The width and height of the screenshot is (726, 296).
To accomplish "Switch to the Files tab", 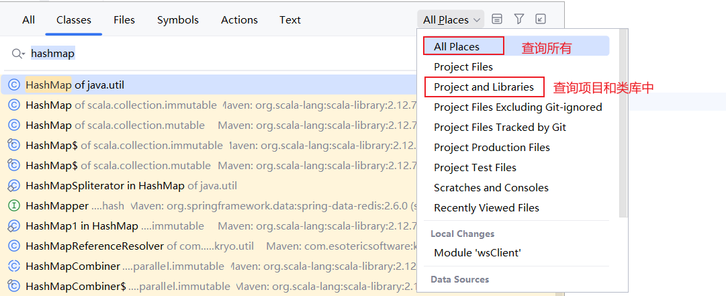I will pos(124,20).
